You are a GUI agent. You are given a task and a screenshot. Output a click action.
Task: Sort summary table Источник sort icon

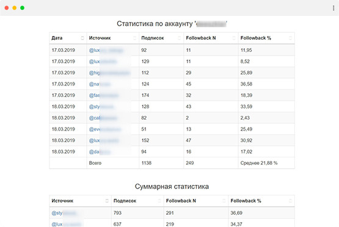point(107,201)
